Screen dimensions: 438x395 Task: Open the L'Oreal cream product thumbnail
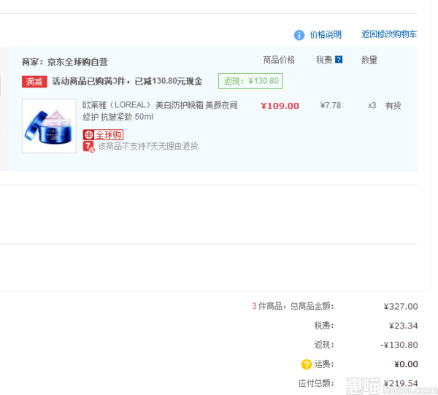coord(49,126)
